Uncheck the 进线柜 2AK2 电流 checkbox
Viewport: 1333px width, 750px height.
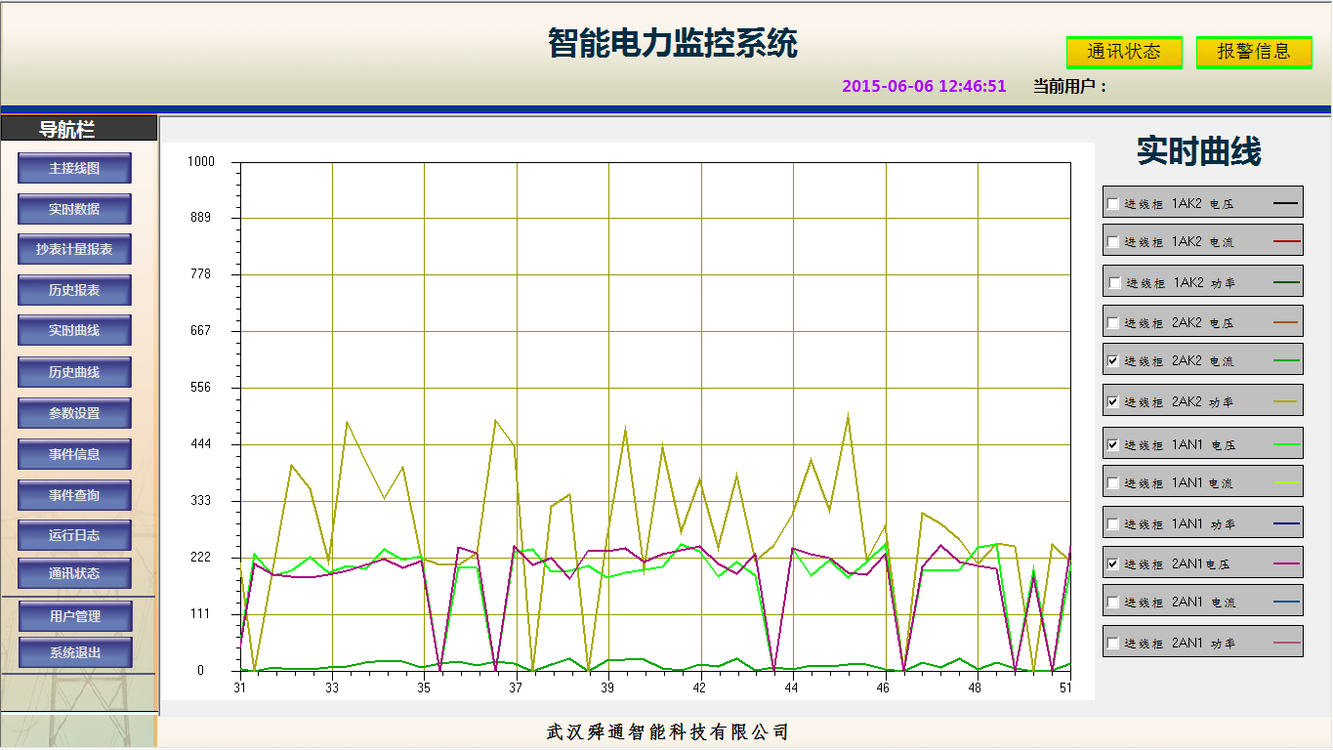pos(1112,360)
